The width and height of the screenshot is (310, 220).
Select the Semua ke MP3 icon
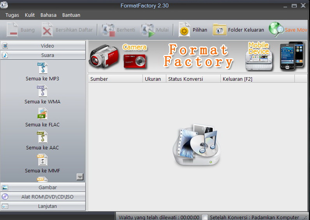pos(43,68)
